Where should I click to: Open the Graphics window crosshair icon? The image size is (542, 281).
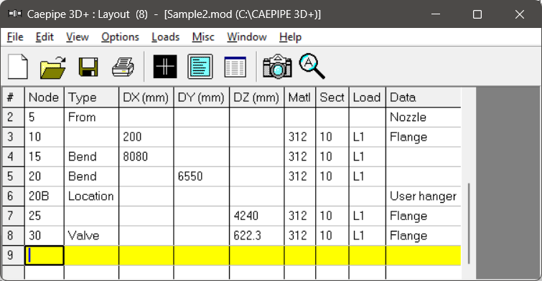pyautogui.click(x=165, y=66)
